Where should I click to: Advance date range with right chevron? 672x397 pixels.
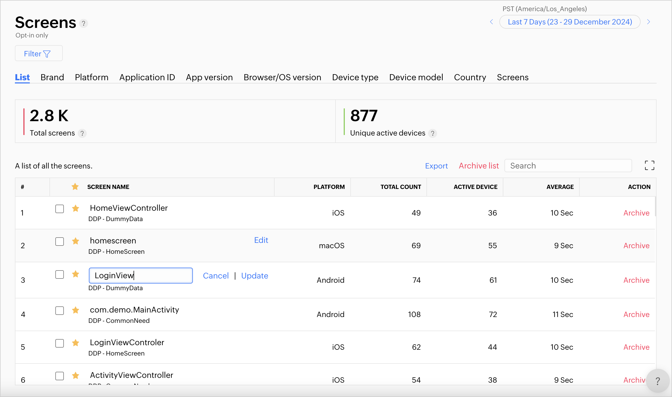(x=648, y=22)
